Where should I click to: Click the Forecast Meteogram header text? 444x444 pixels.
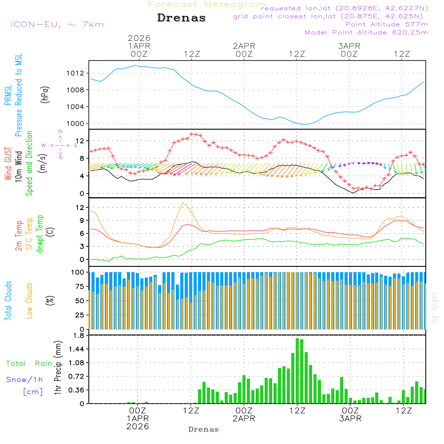pos(207,5)
